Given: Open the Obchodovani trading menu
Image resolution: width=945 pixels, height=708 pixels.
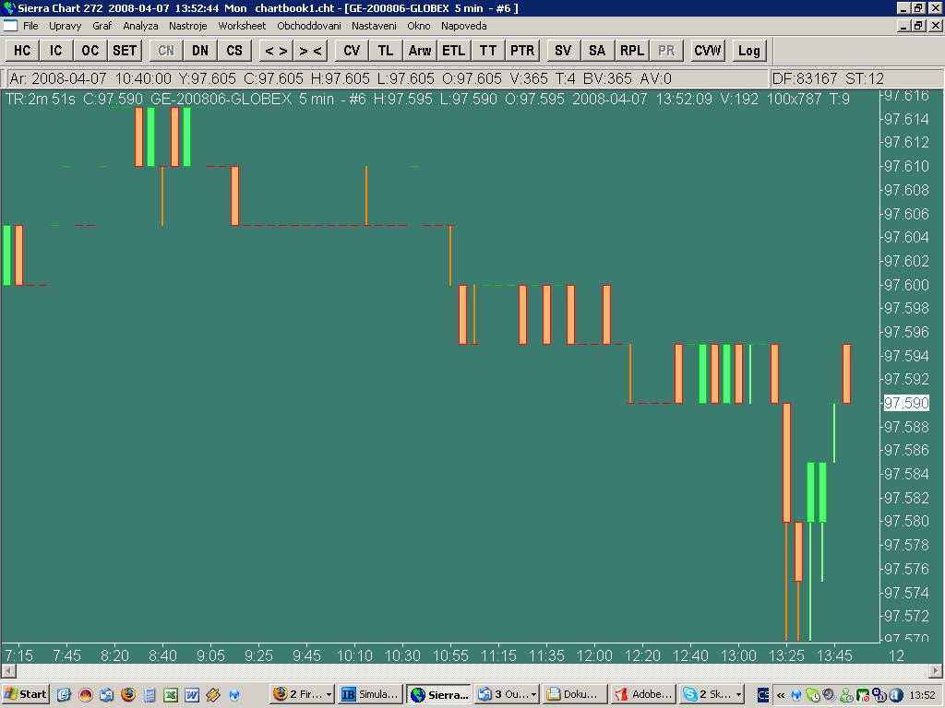Looking at the screenshot, I should coord(309,26).
